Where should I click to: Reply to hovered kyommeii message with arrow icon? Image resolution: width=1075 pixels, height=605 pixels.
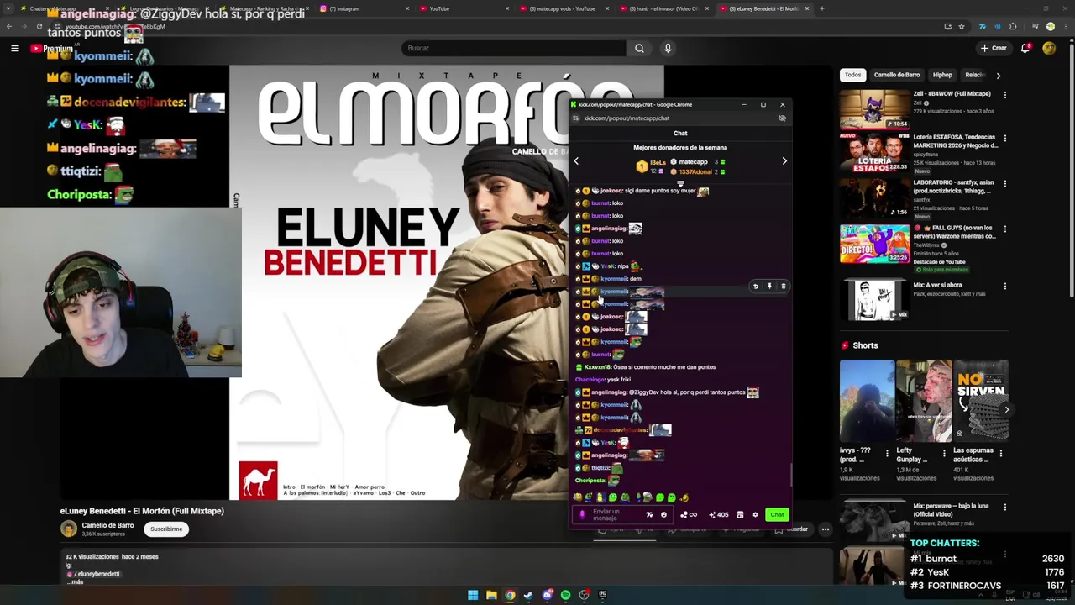[755, 287]
